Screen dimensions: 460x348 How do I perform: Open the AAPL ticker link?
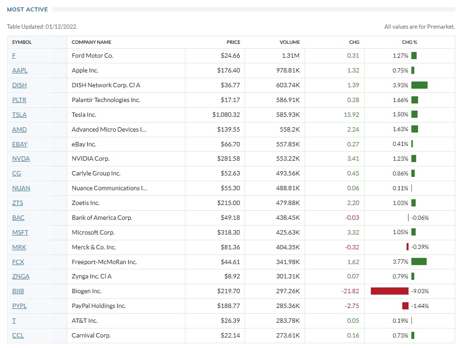point(20,71)
